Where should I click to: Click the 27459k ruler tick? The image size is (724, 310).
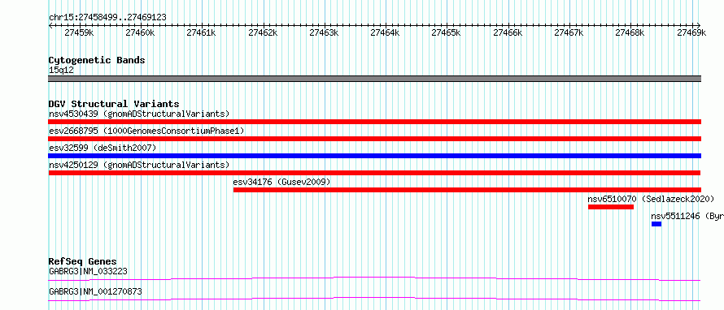click(x=79, y=32)
